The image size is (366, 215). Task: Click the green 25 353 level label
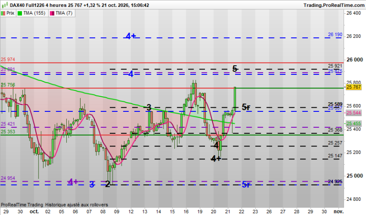tap(8, 131)
